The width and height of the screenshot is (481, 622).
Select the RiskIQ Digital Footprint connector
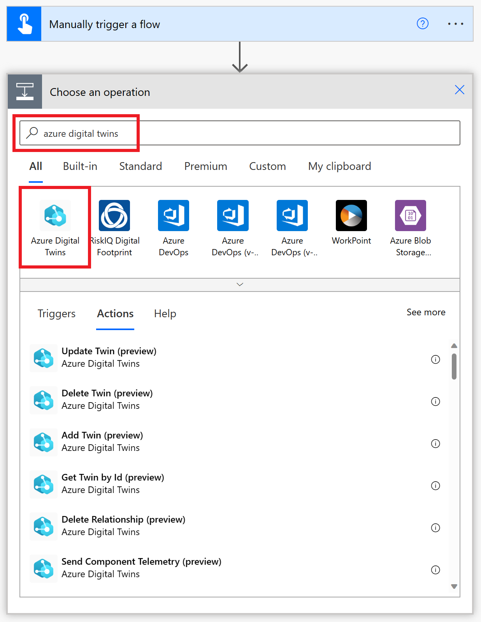(114, 228)
